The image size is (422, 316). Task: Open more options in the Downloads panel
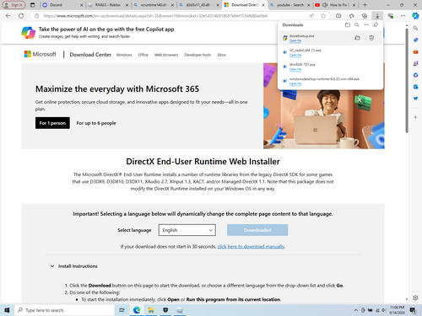[366, 25]
